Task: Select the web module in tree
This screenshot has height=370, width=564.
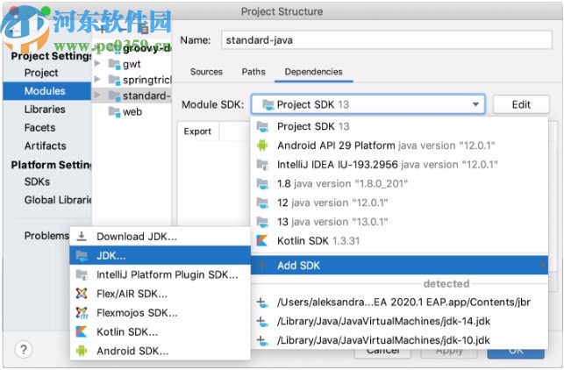Action: 132,111
